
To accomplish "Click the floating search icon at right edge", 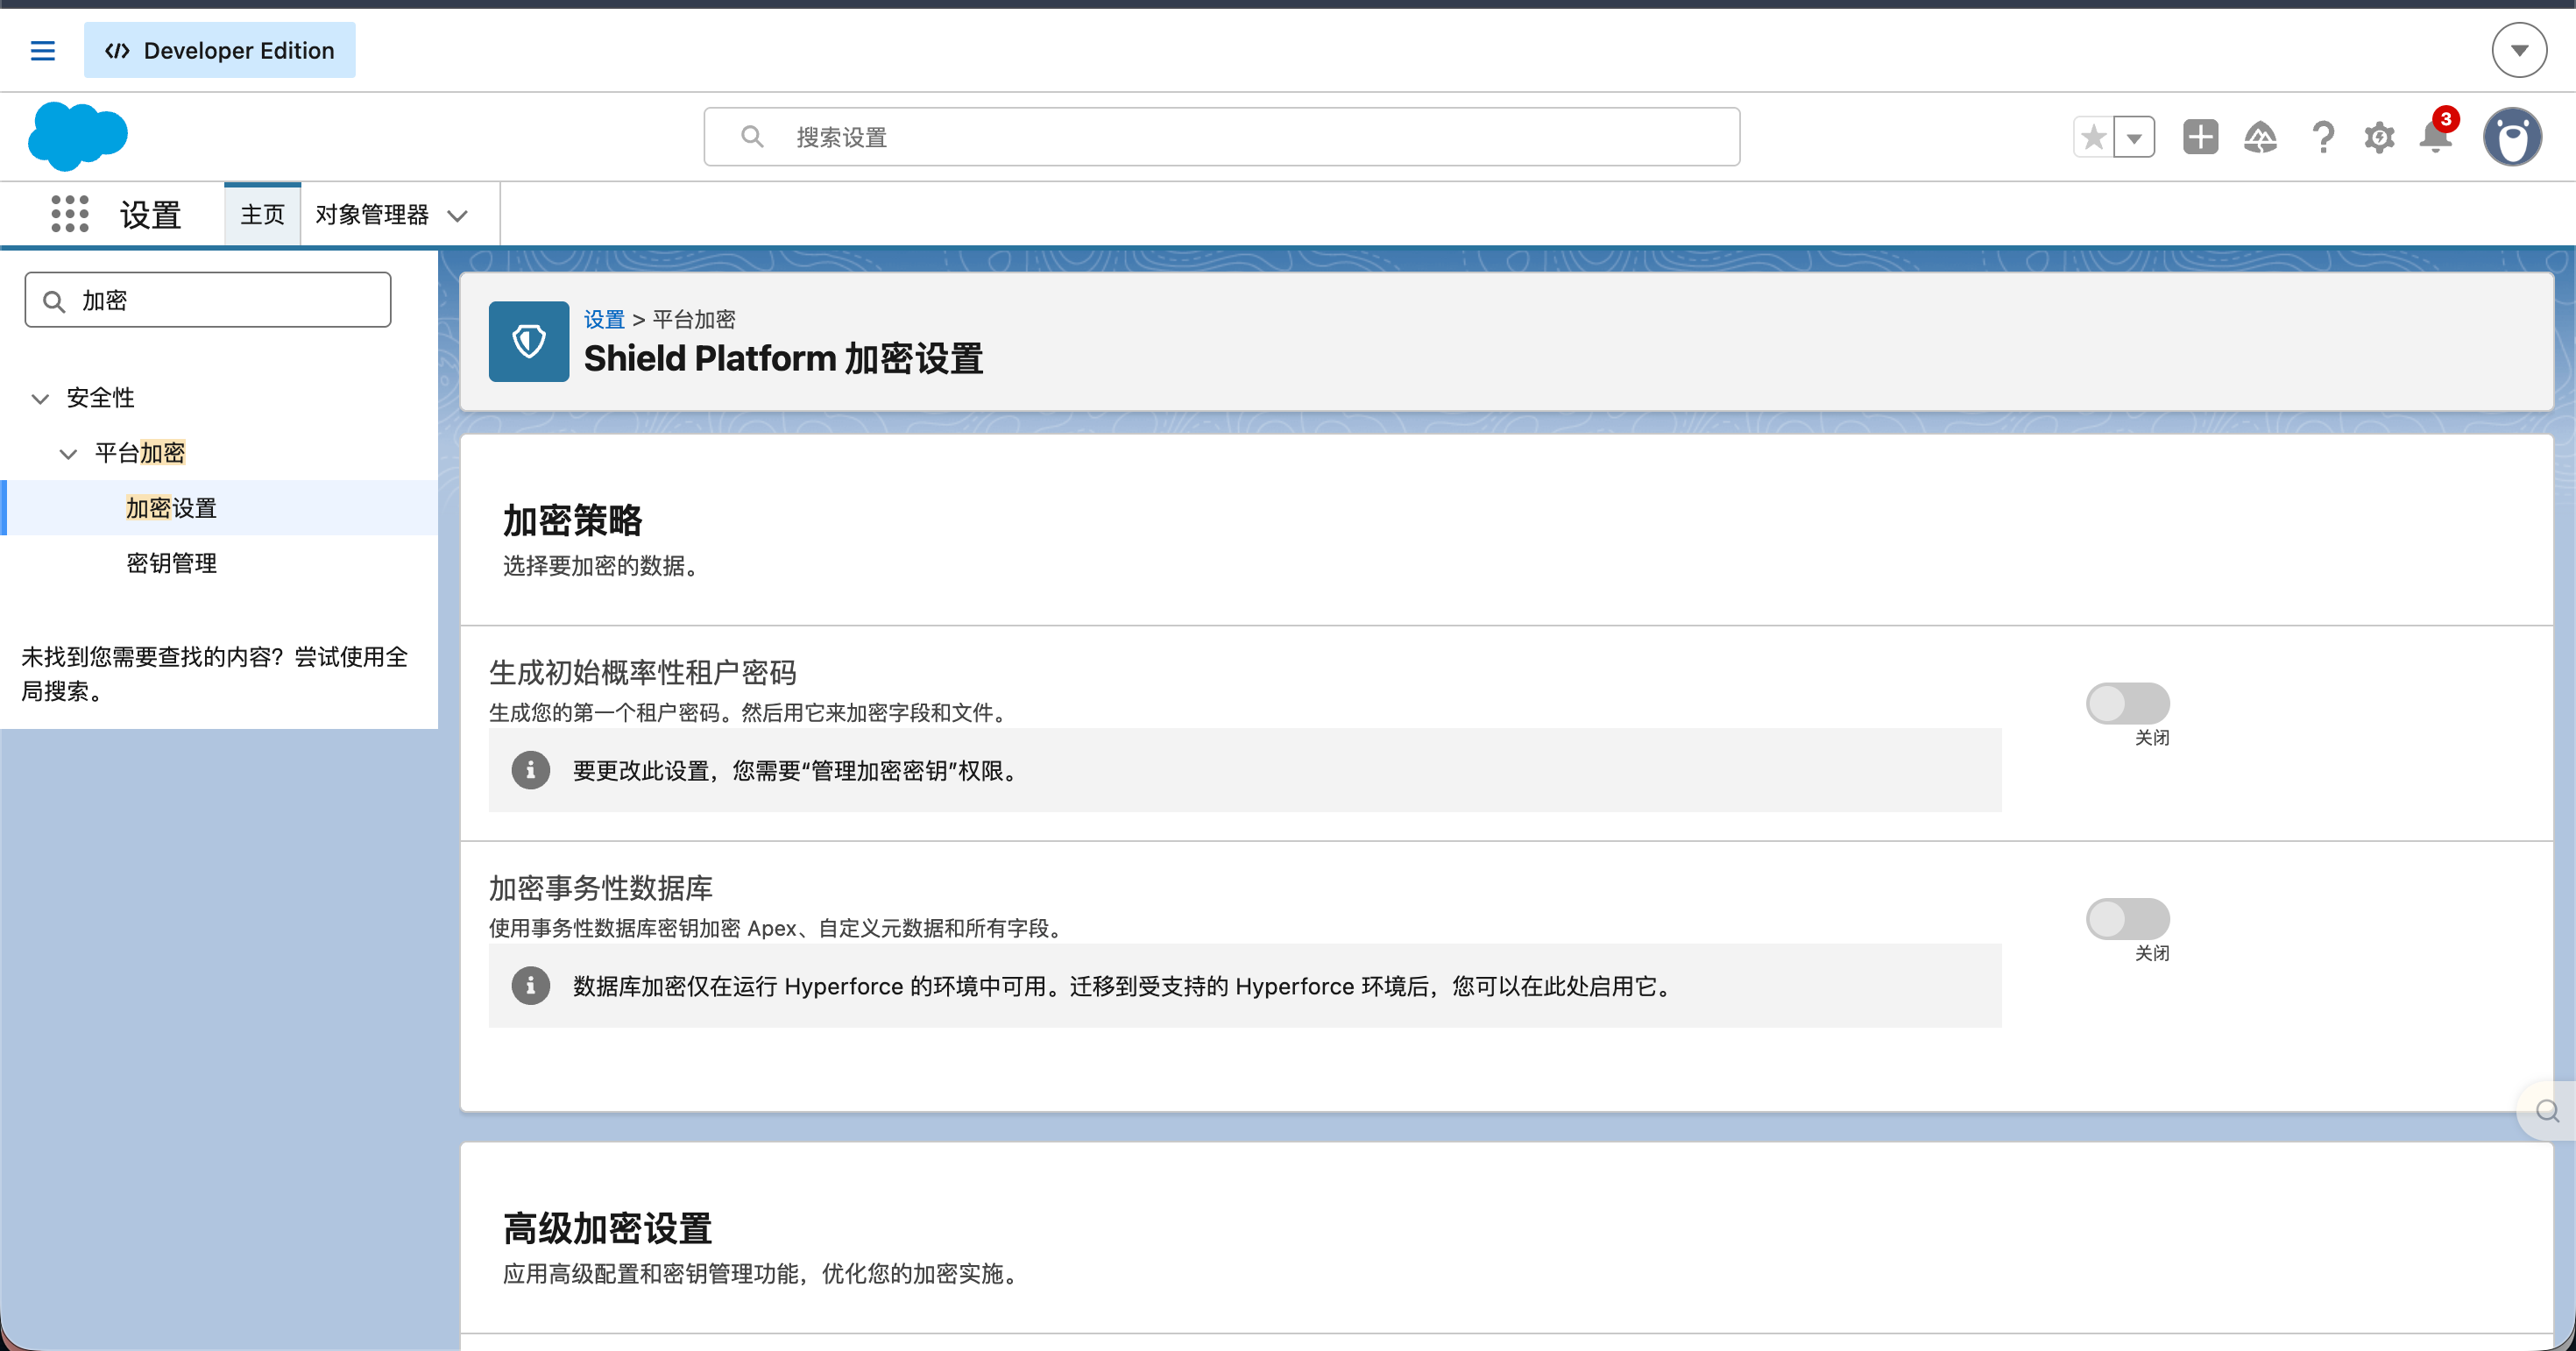I will pyautogui.click(x=2547, y=1111).
